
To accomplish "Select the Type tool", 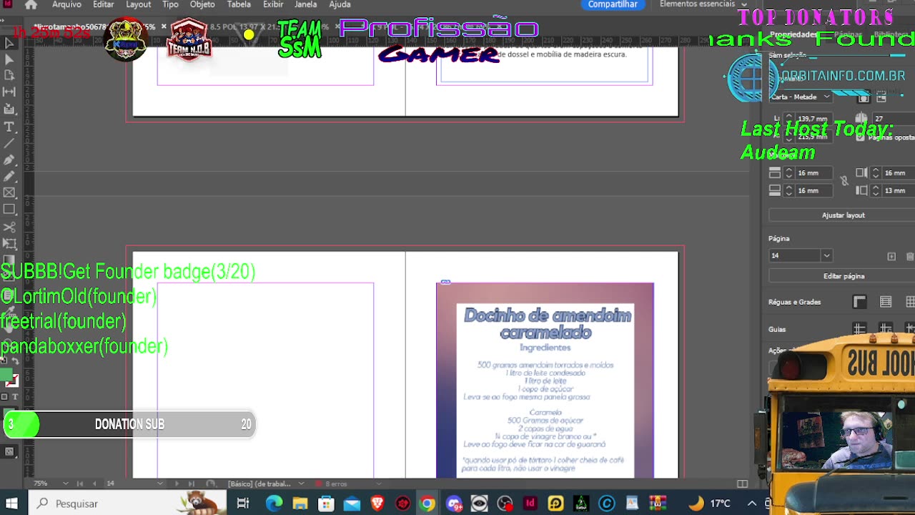I will (x=9, y=127).
